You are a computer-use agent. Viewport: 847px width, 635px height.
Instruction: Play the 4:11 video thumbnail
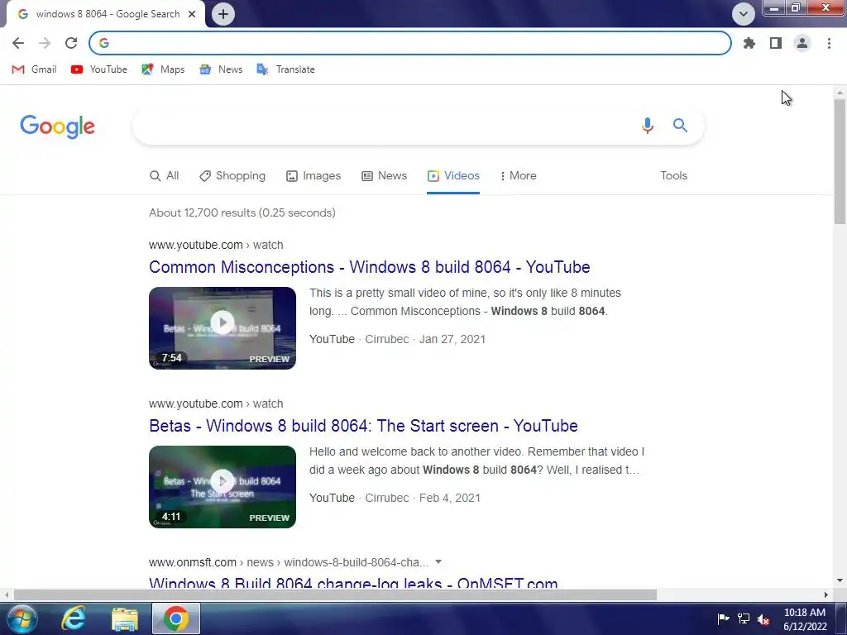[x=223, y=487]
